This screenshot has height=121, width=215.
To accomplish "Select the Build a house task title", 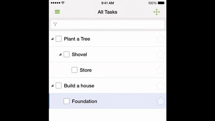I will click(x=79, y=86).
